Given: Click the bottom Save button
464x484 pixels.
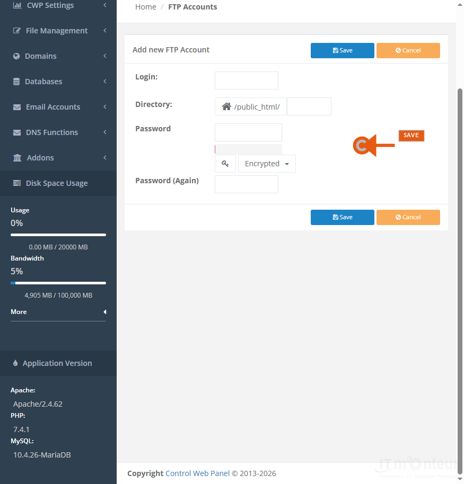Looking at the screenshot, I should point(342,217).
